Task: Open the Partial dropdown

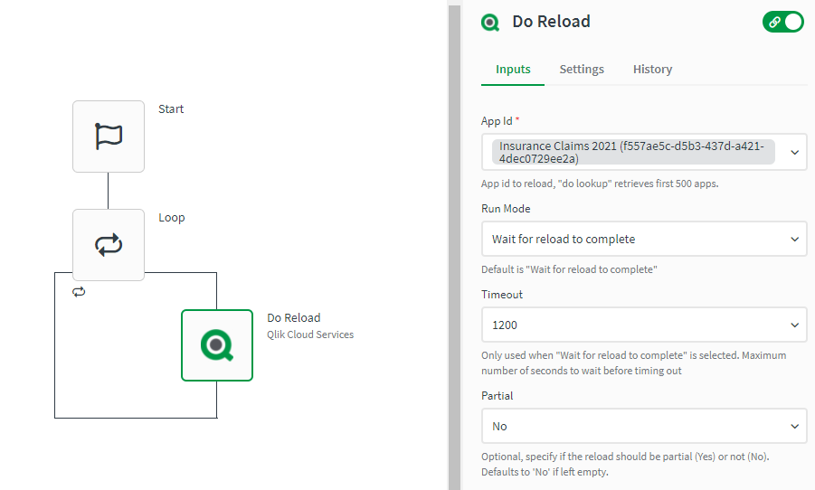Action: (643, 426)
